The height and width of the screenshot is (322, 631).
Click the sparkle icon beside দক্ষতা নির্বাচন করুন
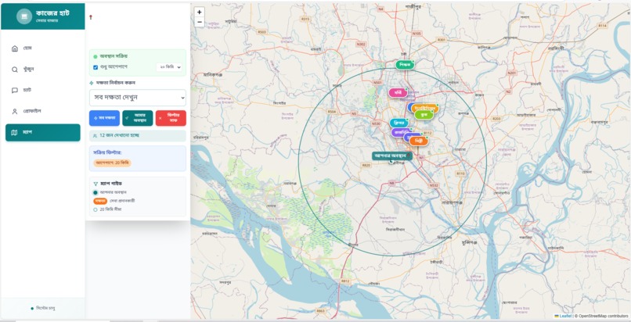pos(92,83)
